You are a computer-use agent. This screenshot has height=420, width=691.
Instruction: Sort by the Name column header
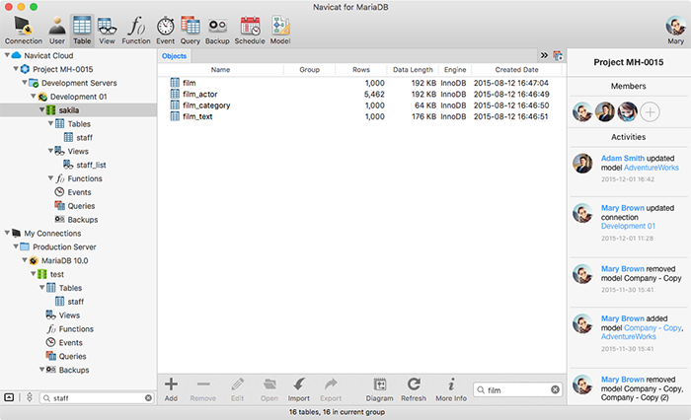tap(220, 70)
